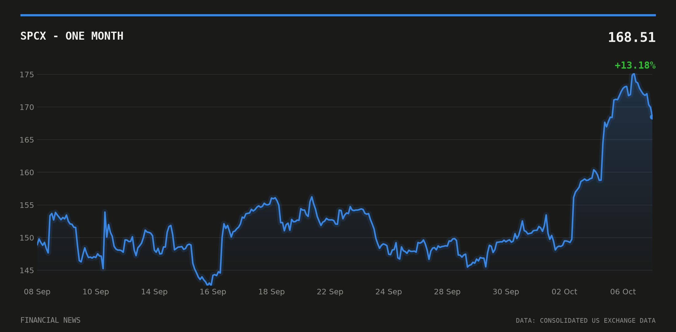Click the 150 y-axis label
676x332 pixels.
[27, 238]
